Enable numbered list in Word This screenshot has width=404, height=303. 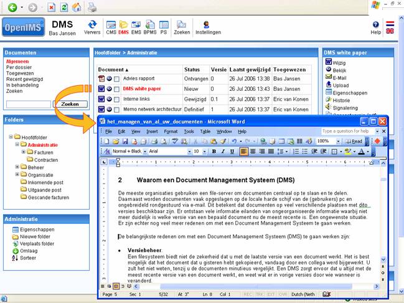click(x=296, y=151)
